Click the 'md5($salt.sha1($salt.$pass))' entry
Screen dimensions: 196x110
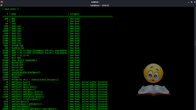[x=28, y=97]
